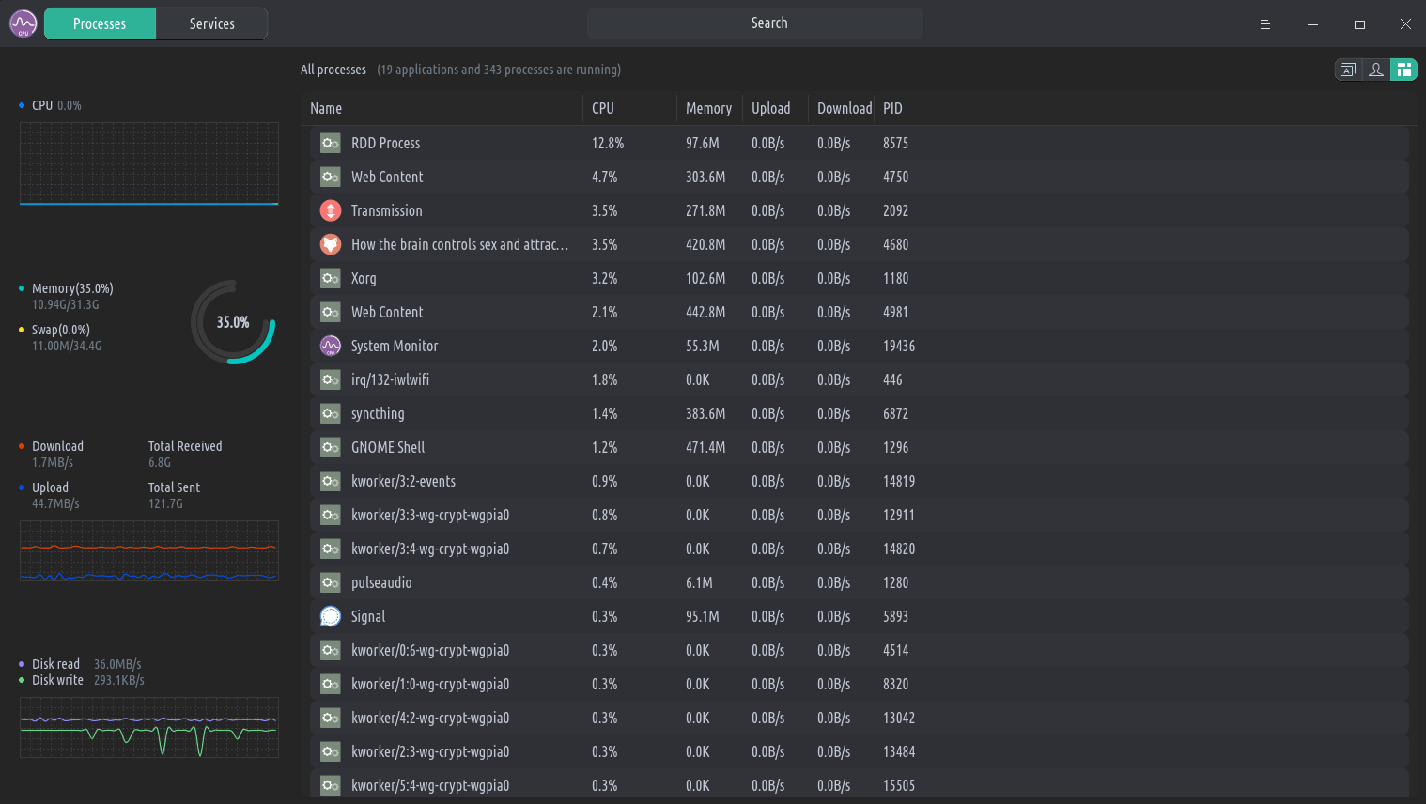Sort processes by CPU column header
The image size is (1426, 804).
(x=603, y=108)
